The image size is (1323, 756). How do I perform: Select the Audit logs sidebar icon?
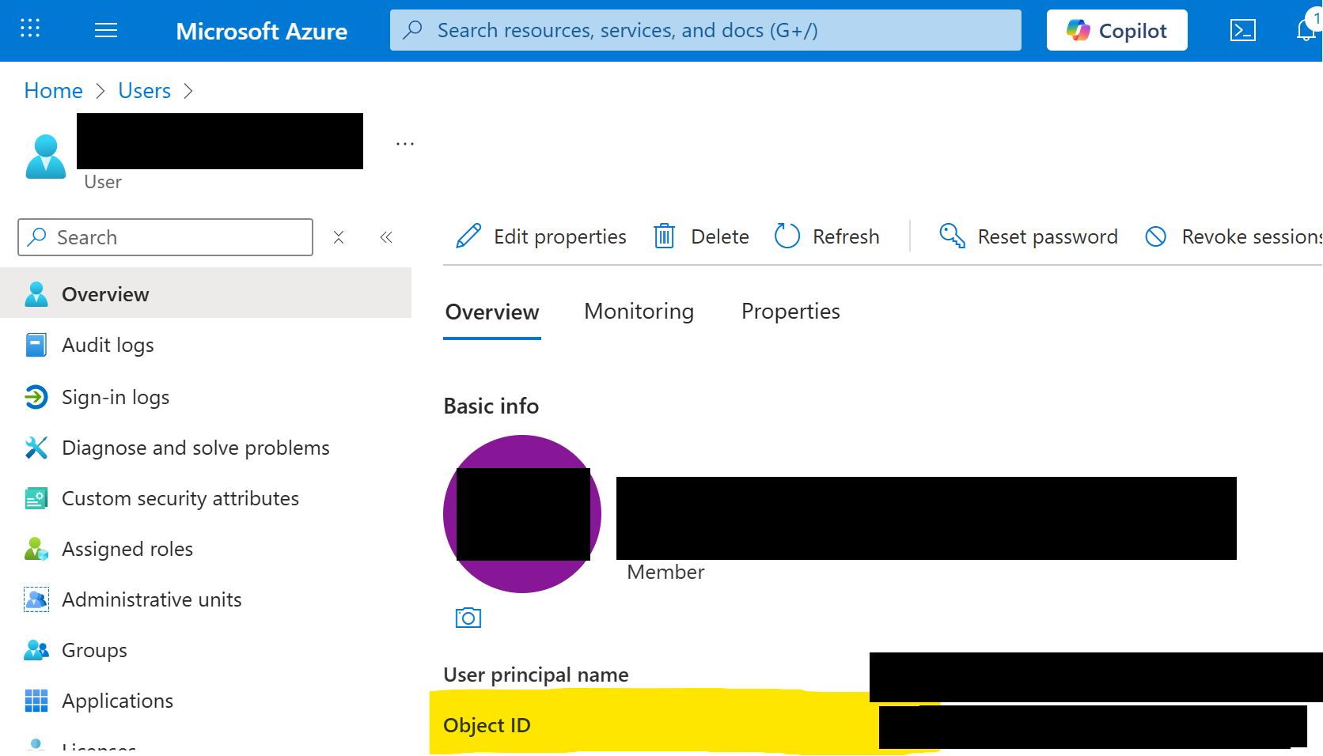pyautogui.click(x=36, y=345)
